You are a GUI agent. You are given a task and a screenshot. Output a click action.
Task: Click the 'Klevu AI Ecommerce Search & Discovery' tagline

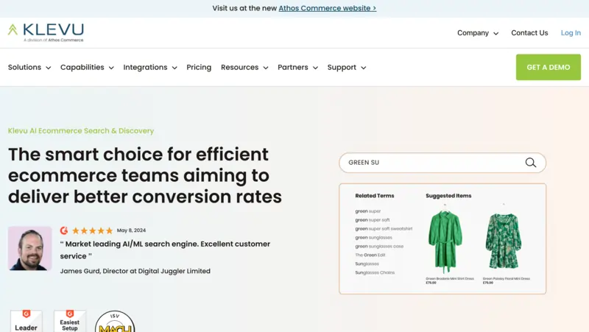point(81,131)
